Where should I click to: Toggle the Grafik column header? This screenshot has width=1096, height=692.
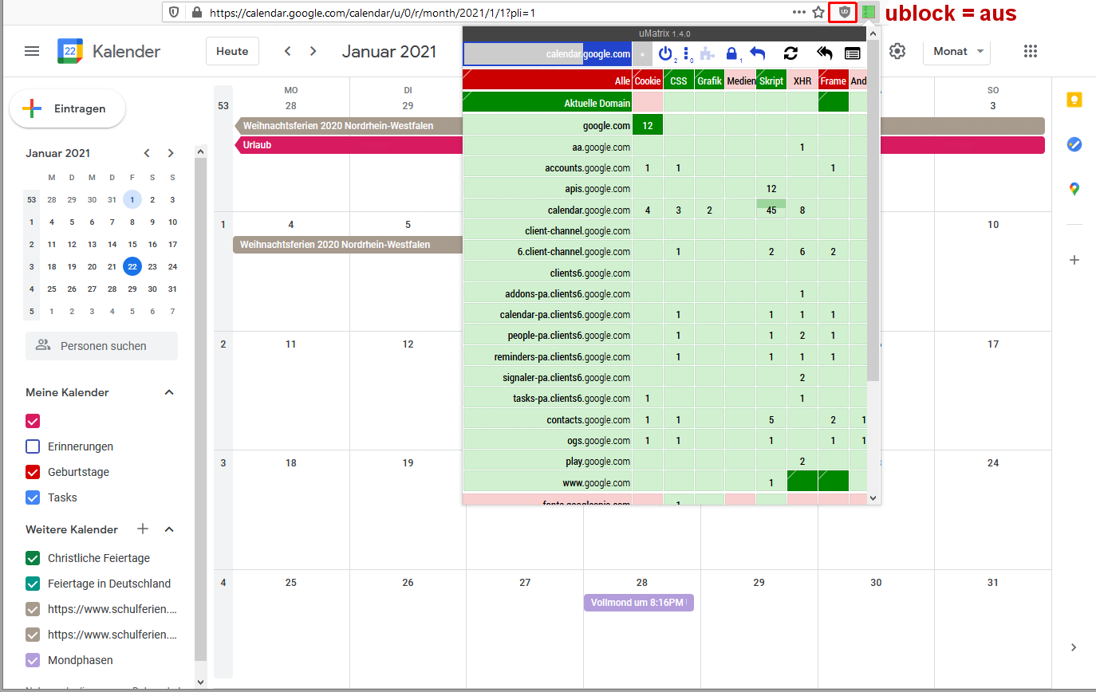pos(709,81)
